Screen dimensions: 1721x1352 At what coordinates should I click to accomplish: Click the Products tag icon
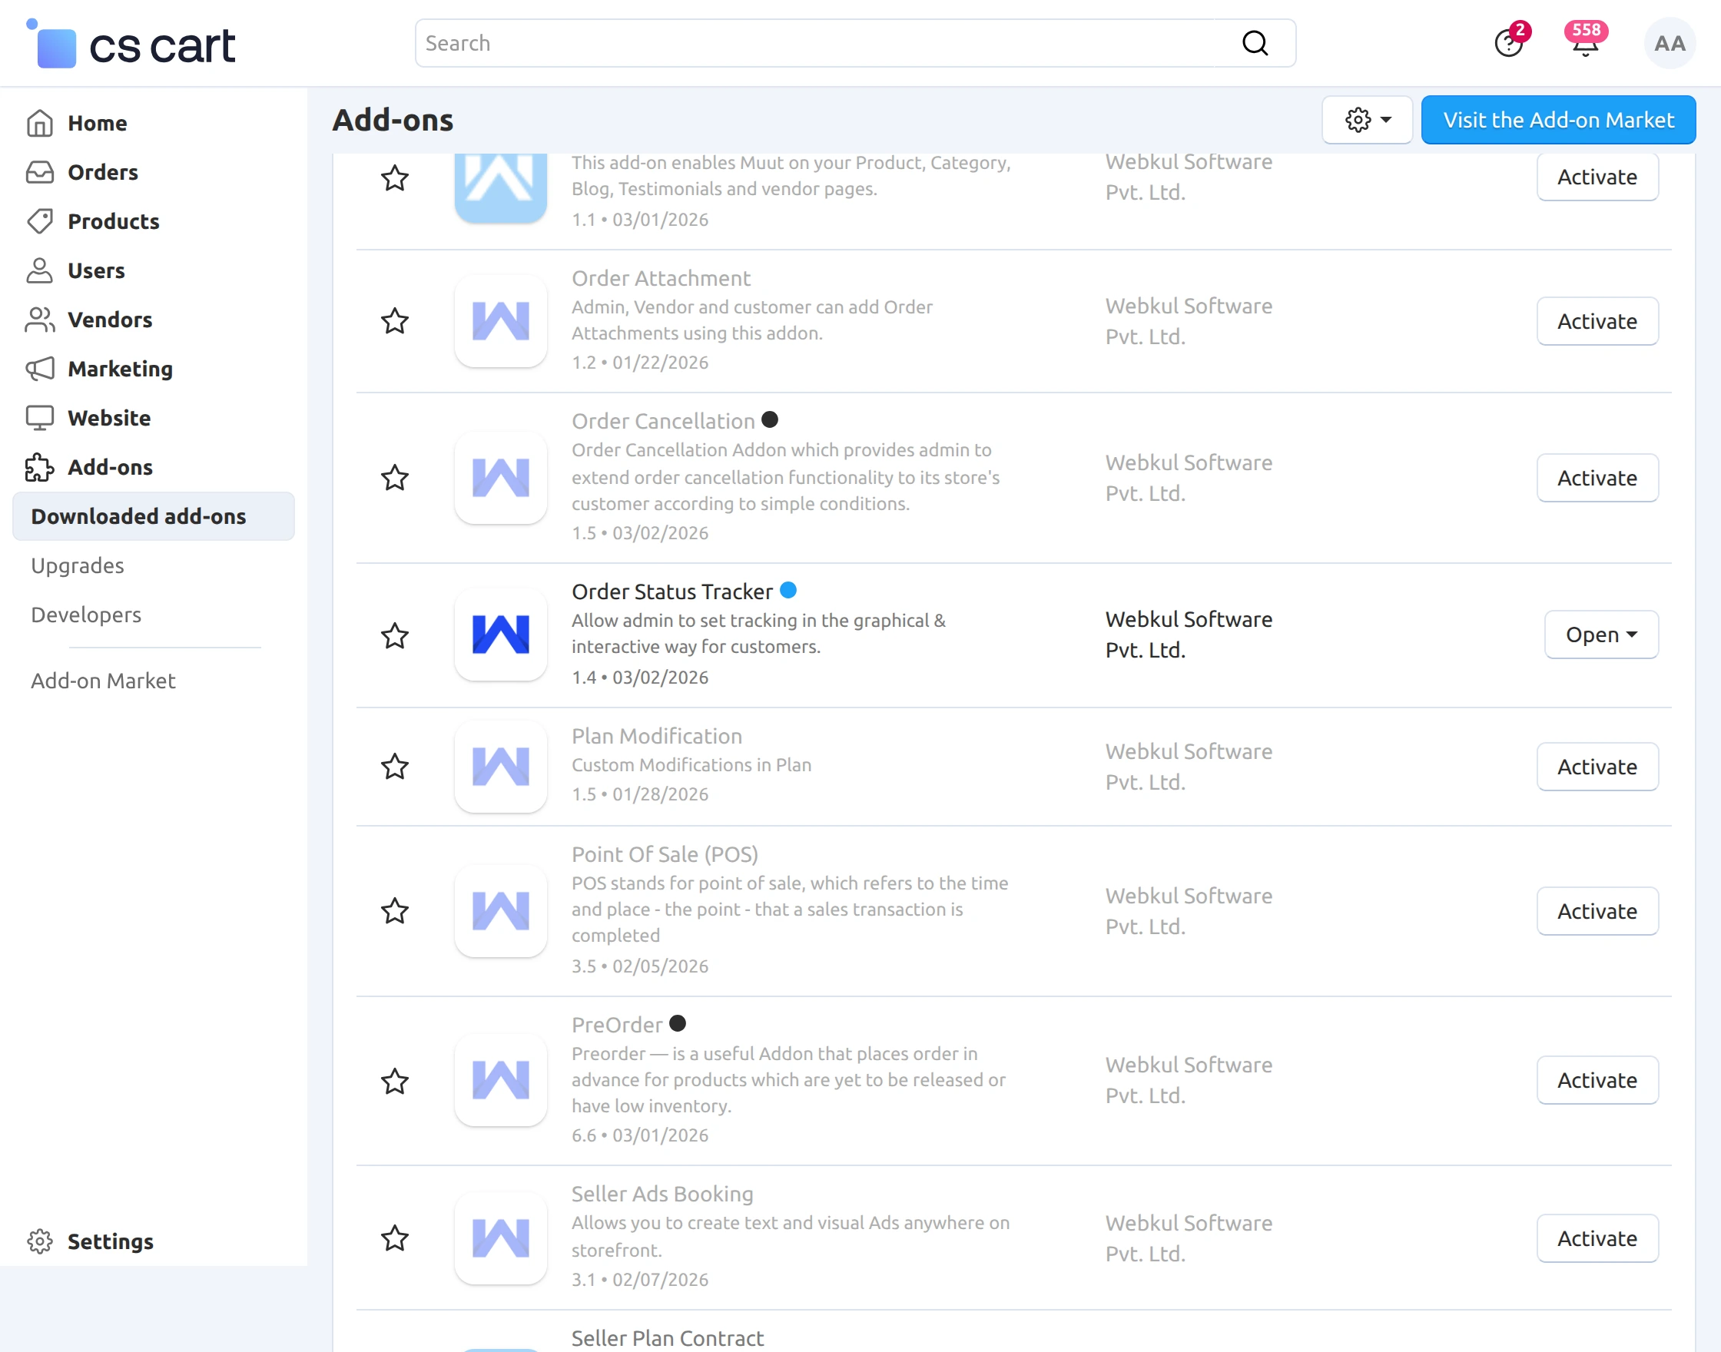tap(40, 220)
